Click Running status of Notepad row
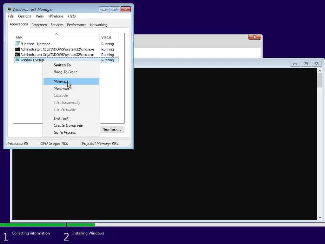325x244 pixels. coord(107,44)
